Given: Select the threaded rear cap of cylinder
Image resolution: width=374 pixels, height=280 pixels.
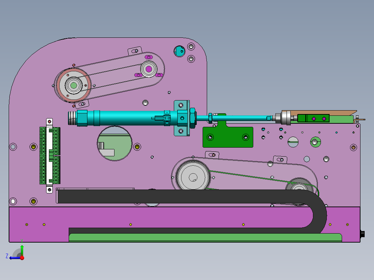Looking at the screenshot, I should (72, 118).
